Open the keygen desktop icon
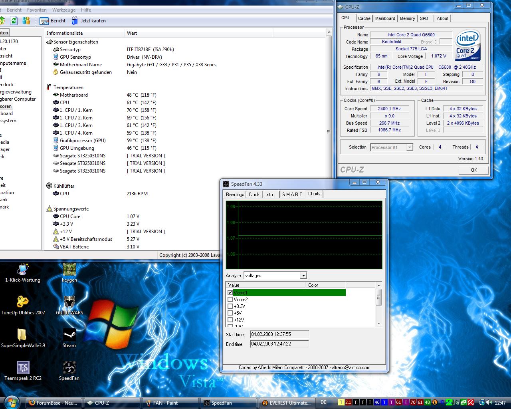Image resolution: width=511 pixels, height=409 pixels. point(69,273)
